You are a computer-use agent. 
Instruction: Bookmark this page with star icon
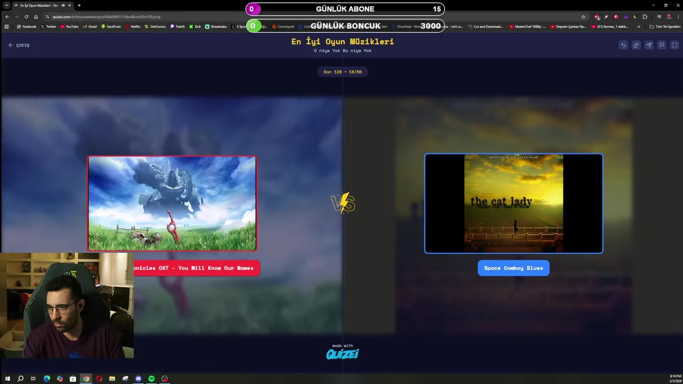click(x=583, y=17)
